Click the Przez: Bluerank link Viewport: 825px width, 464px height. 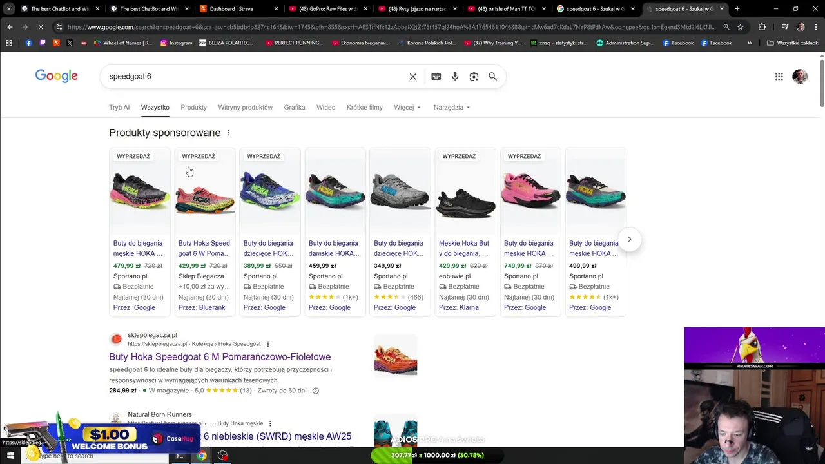coord(202,307)
